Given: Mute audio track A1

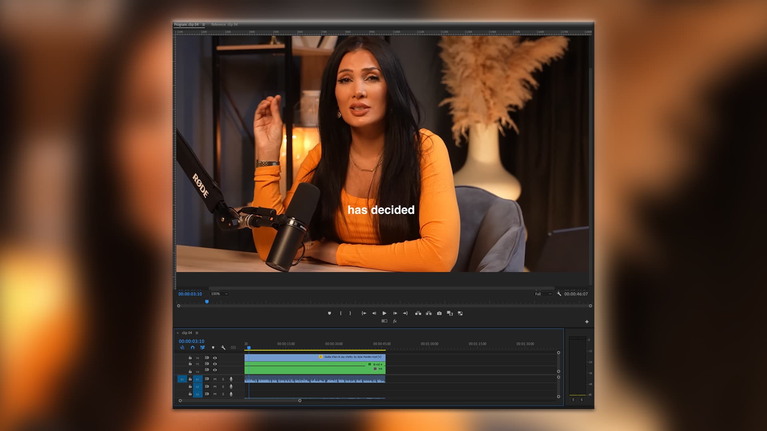Looking at the screenshot, I should [215, 379].
